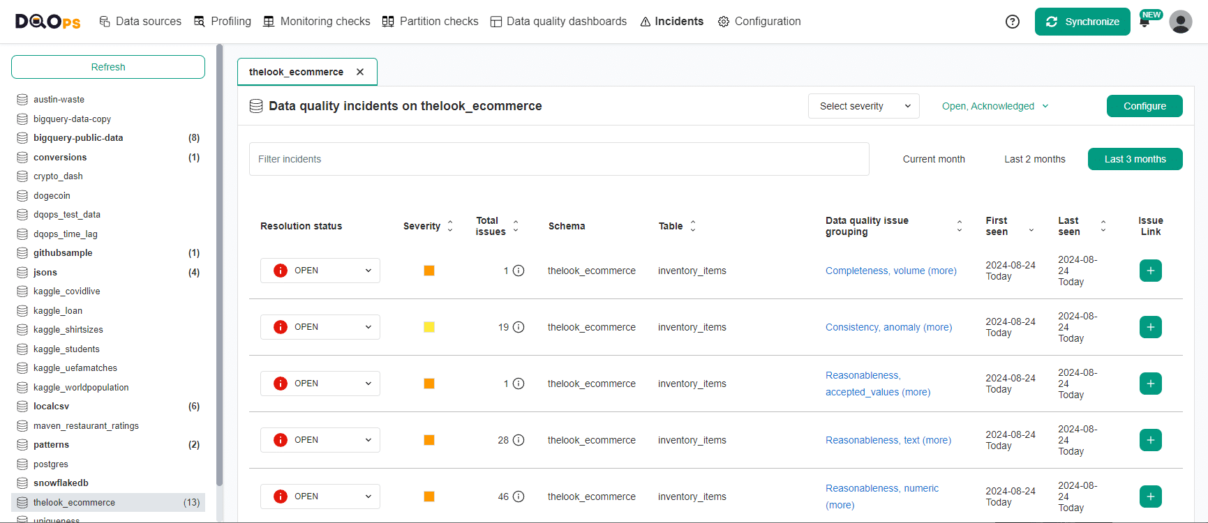The width and height of the screenshot is (1208, 523).
Task: Add issue link for Reasonableness, text incident
Action: [1151, 440]
